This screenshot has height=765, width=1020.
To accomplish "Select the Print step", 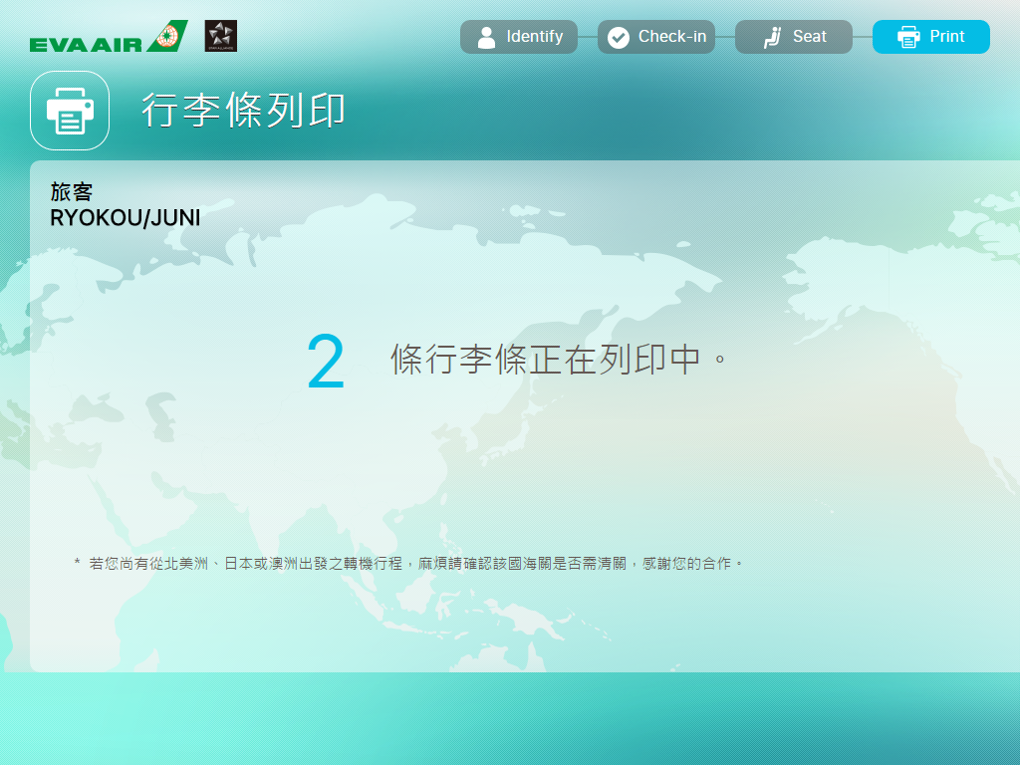I will tap(931, 37).
